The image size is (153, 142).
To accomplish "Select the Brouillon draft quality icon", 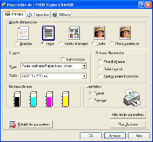I will (23, 33).
